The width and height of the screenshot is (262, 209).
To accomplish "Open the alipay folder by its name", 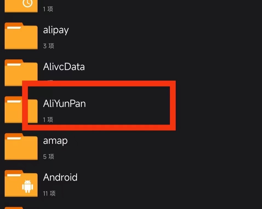I will (x=56, y=30).
